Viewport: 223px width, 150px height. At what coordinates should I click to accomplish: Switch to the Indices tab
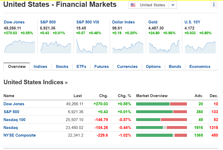[x=40, y=67]
